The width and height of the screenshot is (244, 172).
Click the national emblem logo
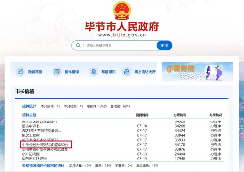tap(122, 11)
